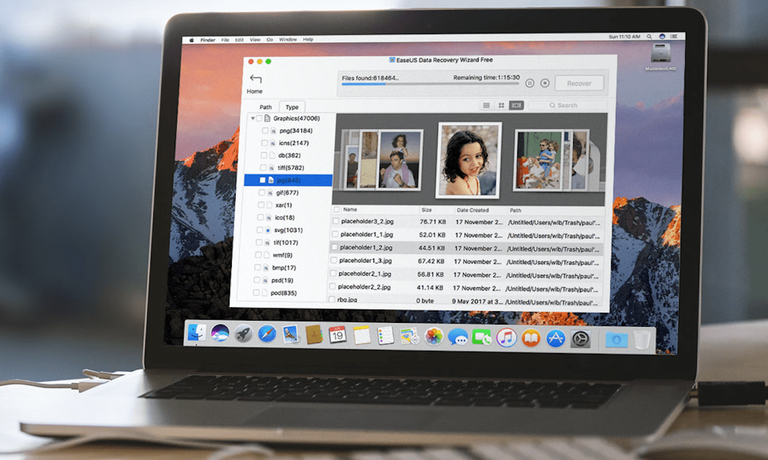The width and height of the screenshot is (768, 460).
Task: Select the carousel children photo thumbnail
Action: coord(538,159)
